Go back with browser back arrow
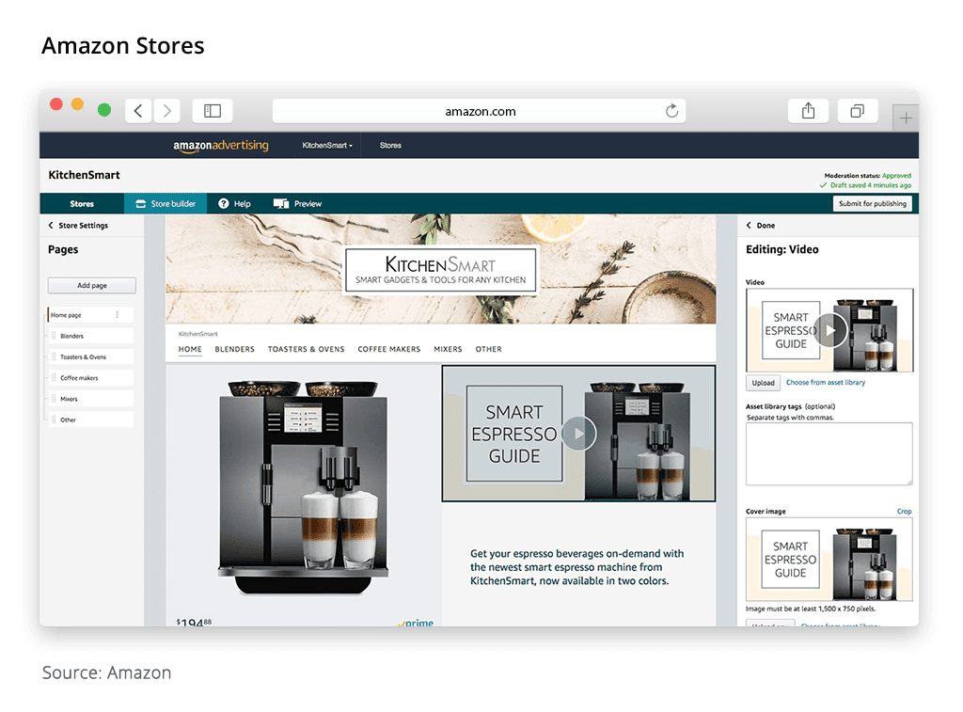The image size is (963, 712). 138,111
